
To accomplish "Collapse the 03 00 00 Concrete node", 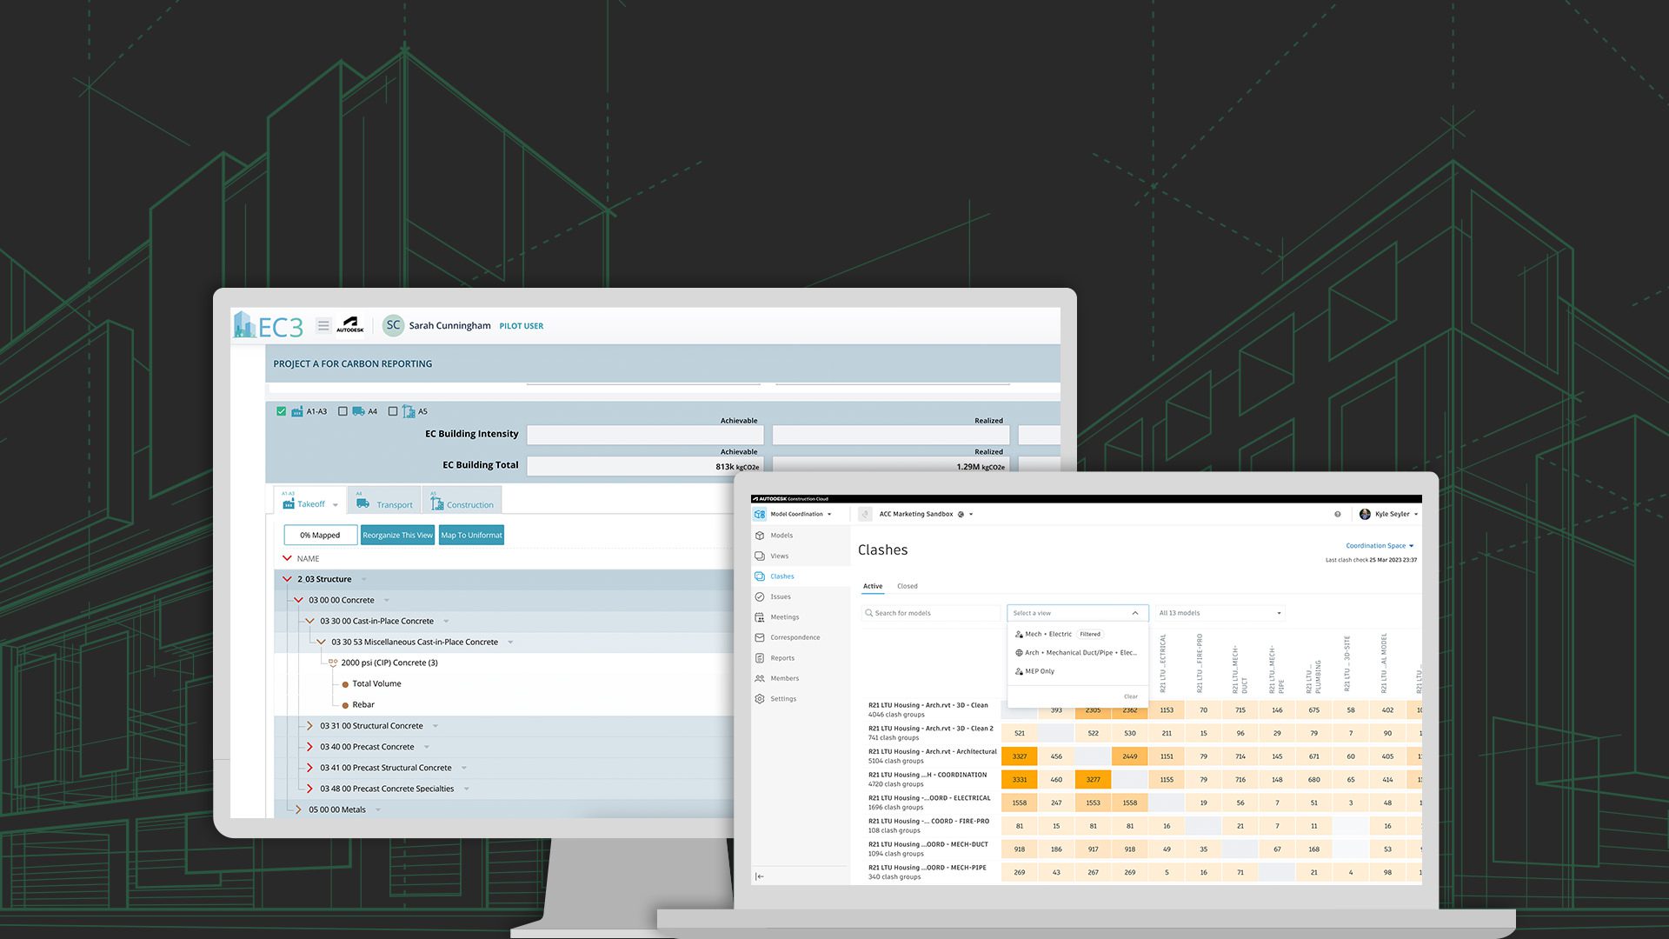I will [298, 600].
